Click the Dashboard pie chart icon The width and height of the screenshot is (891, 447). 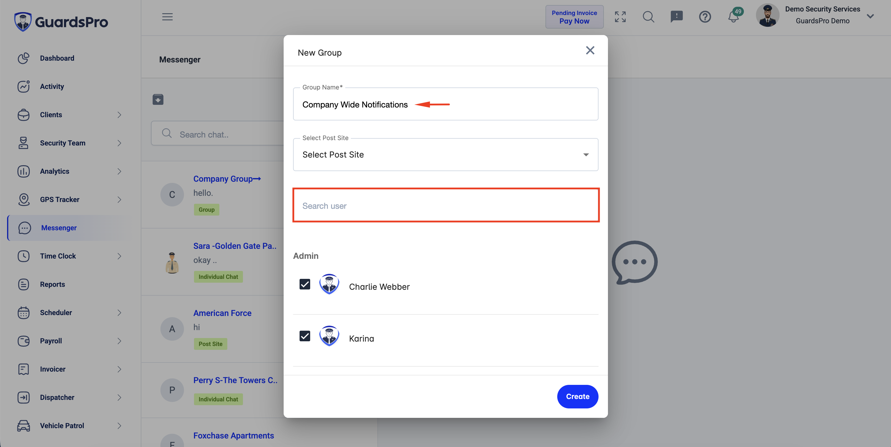(x=24, y=58)
